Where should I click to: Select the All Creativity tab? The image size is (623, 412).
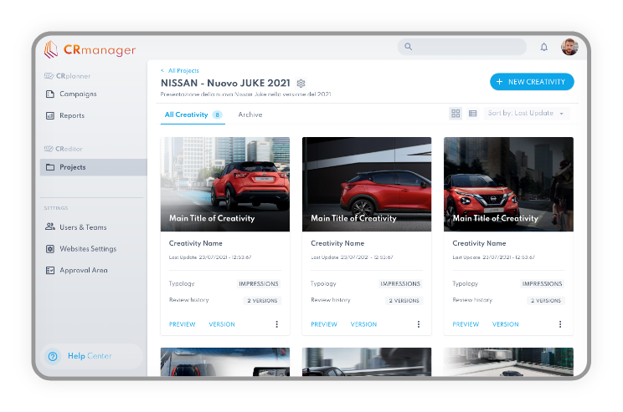[x=193, y=115]
